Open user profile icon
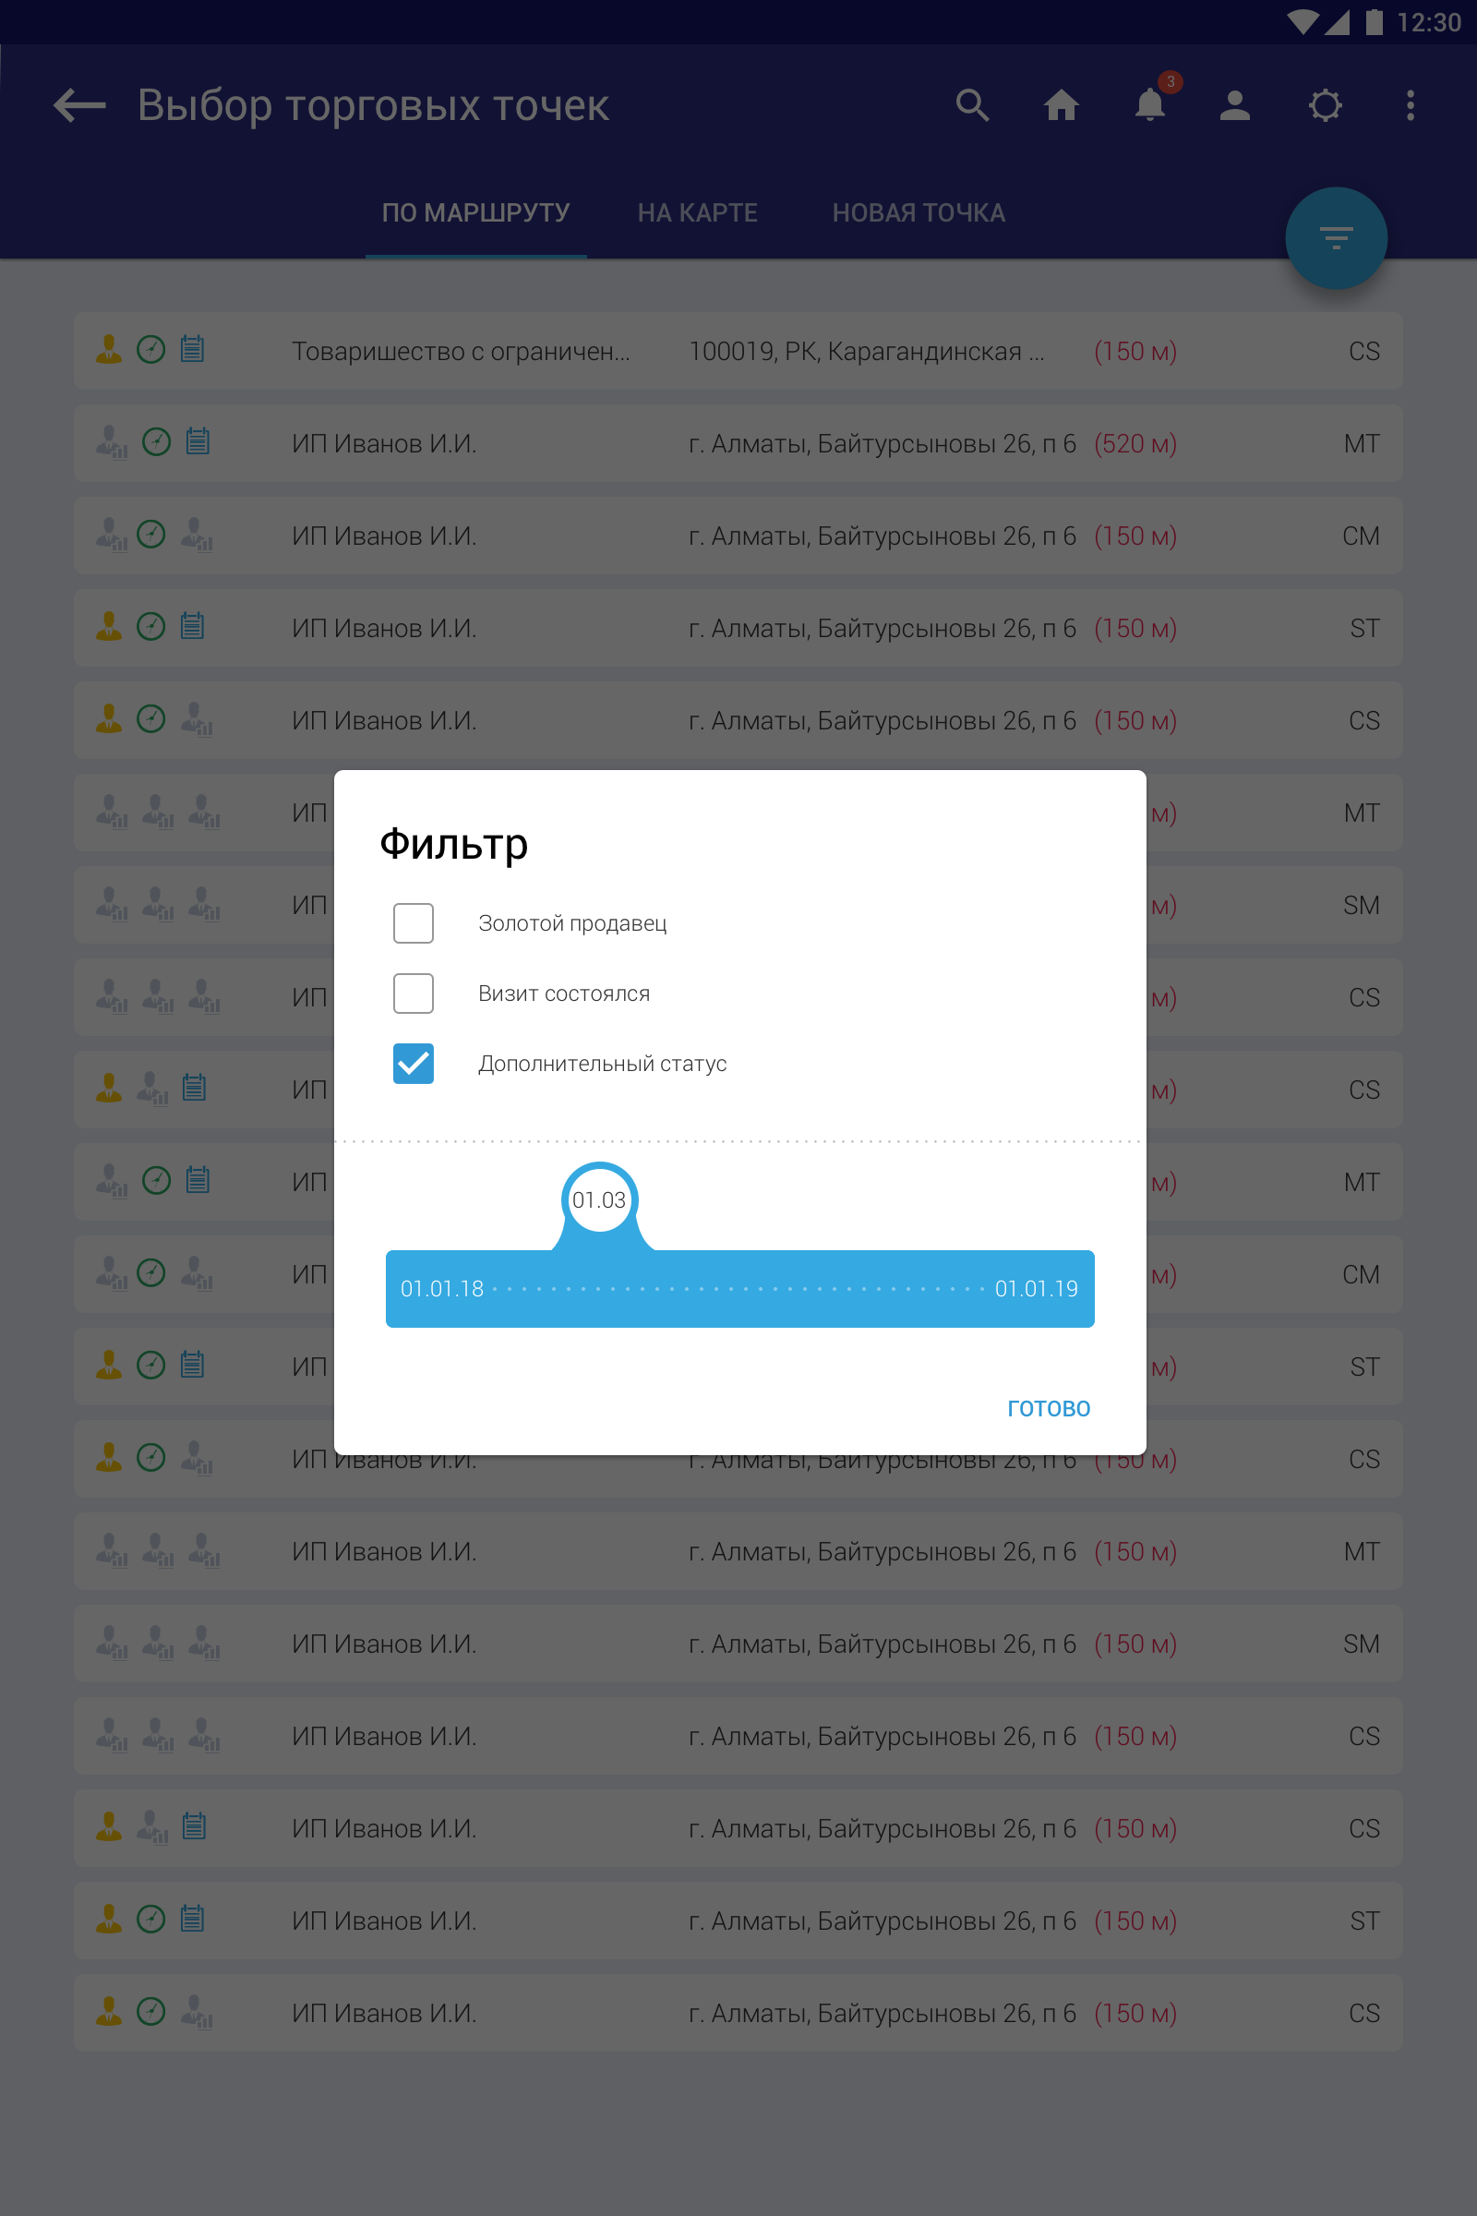 point(1235,105)
